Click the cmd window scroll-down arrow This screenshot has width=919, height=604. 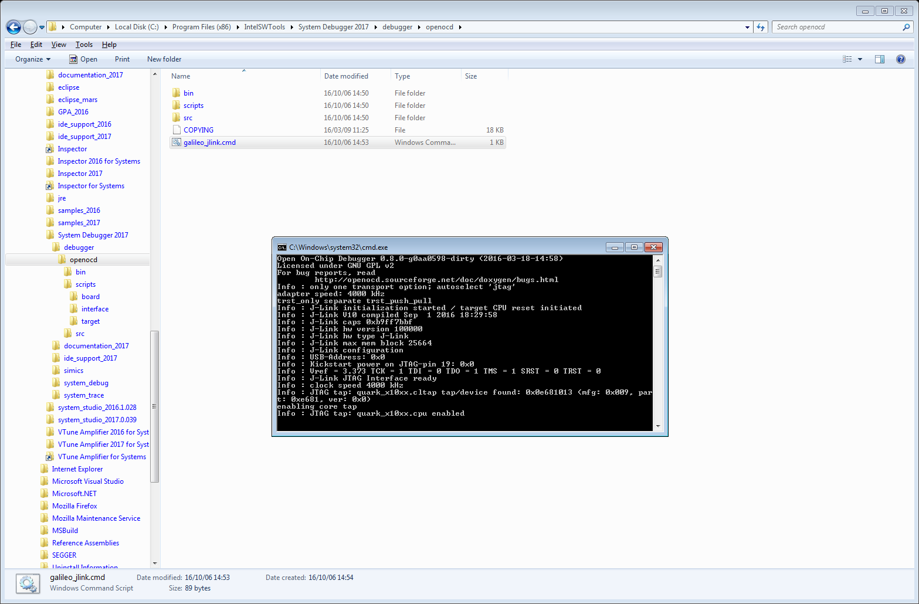(x=658, y=426)
